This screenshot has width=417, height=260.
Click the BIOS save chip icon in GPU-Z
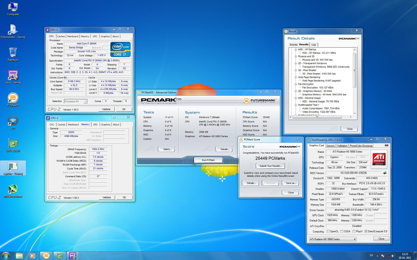385,173
